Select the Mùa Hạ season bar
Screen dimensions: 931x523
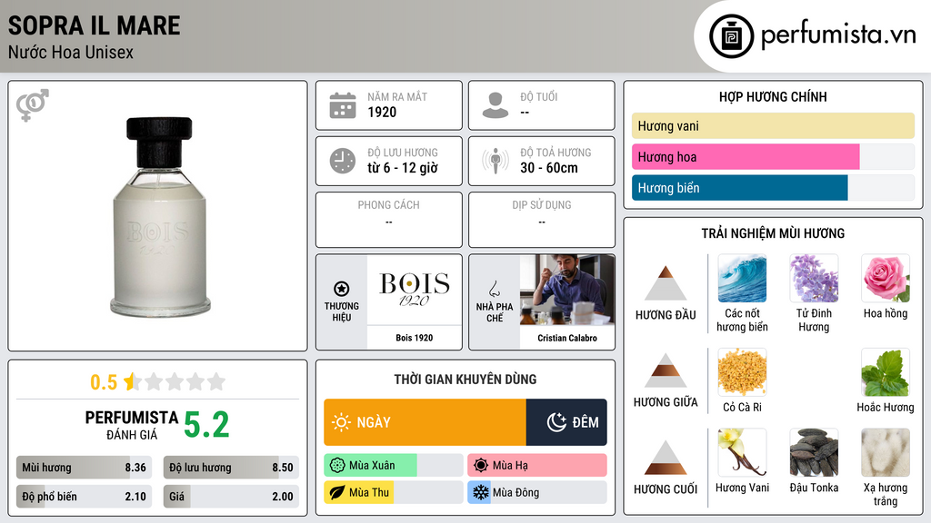coord(537,466)
